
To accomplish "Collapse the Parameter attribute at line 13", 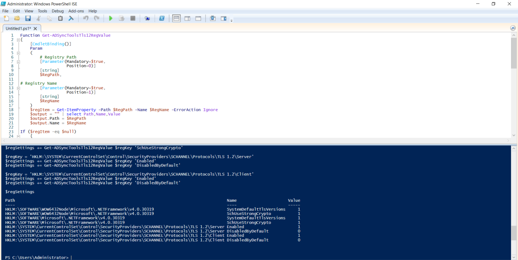I will pos(18,88).
